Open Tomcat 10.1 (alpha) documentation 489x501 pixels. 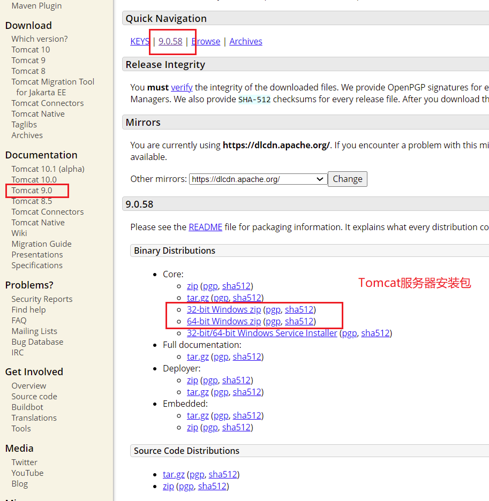48,169
